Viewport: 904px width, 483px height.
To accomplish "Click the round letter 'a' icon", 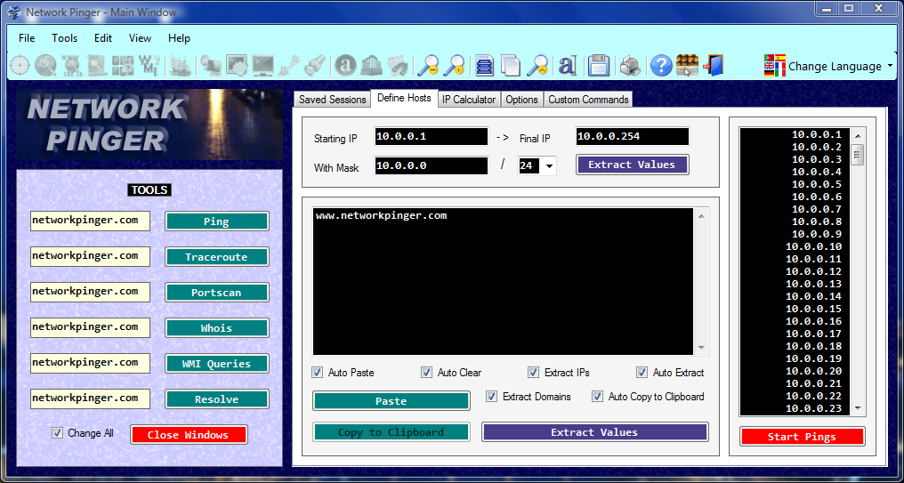I will [346, 65].
